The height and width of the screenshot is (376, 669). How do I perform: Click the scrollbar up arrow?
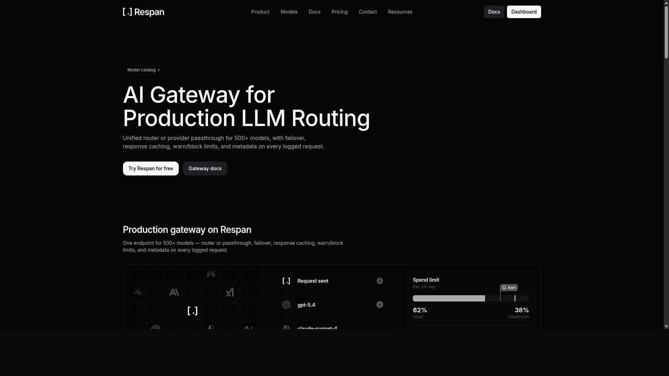[x=666, y=2]
